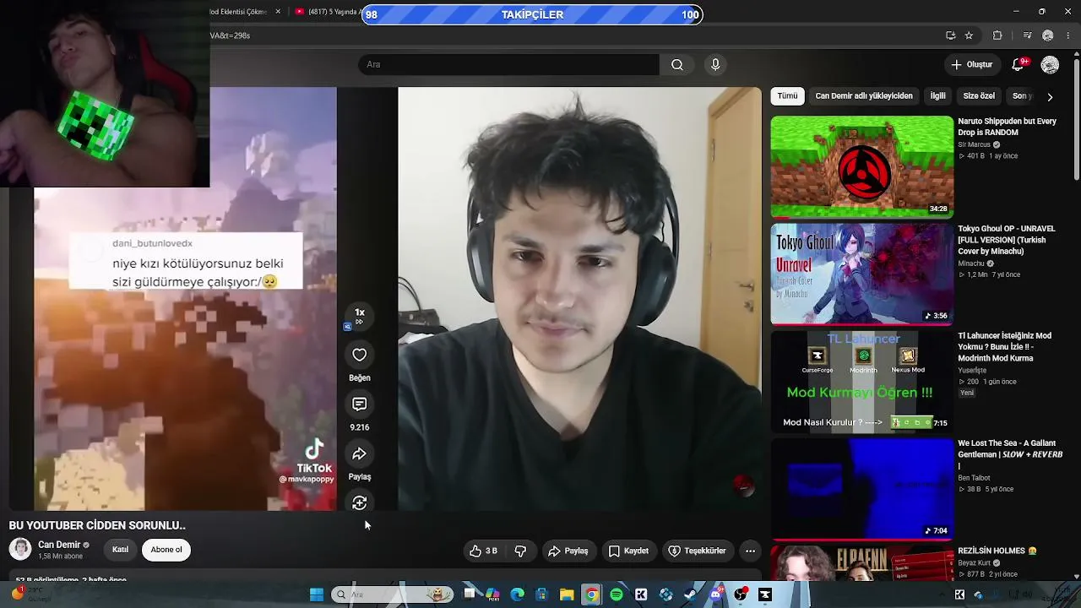The height and width of the screenshot is (608, 1081).
Task: Open Chrome from the taskbar
Action: pyautogui.click(x=591, y=594)
